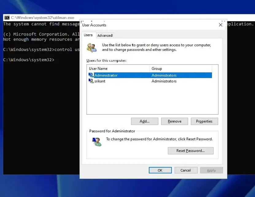The height and width of the screenshot is (197, 255).
Task: Confirm with the OK button
Action: point(160,170)
